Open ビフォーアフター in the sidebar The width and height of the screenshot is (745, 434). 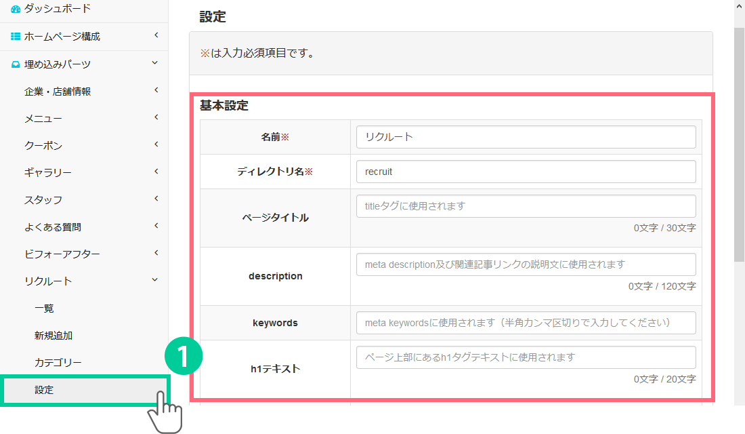pyautogui.click(x=62, y=254)
